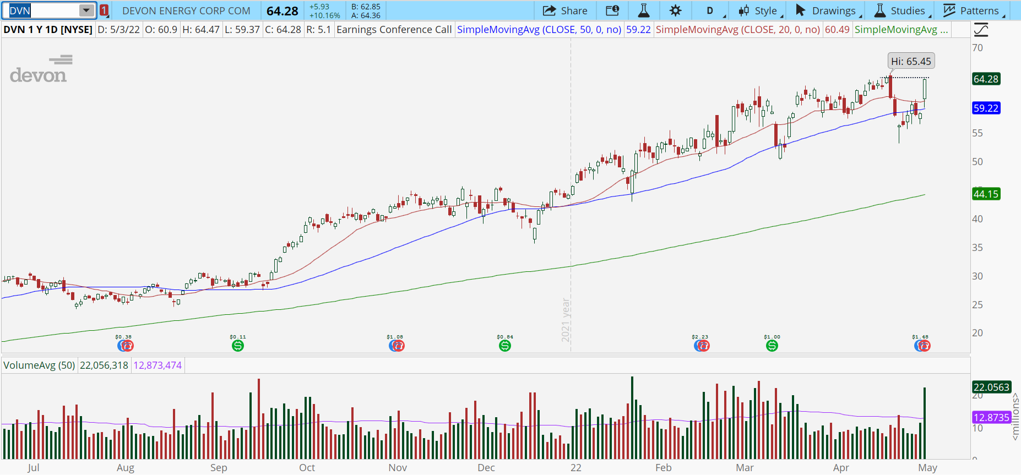Screen dimensions: 1021x475
Task: Click the 22.0563 bubble on the volume axis
Action: 991,387
